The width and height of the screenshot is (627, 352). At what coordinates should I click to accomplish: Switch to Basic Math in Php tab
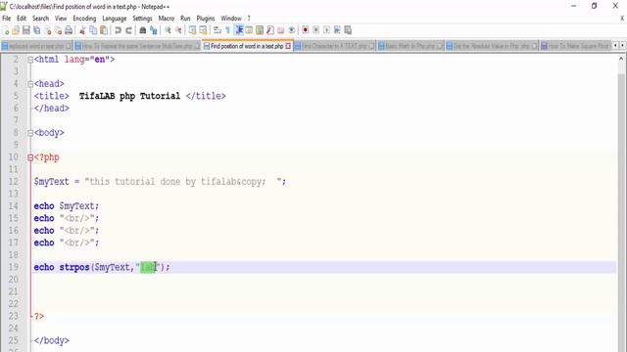click(410, 46)
